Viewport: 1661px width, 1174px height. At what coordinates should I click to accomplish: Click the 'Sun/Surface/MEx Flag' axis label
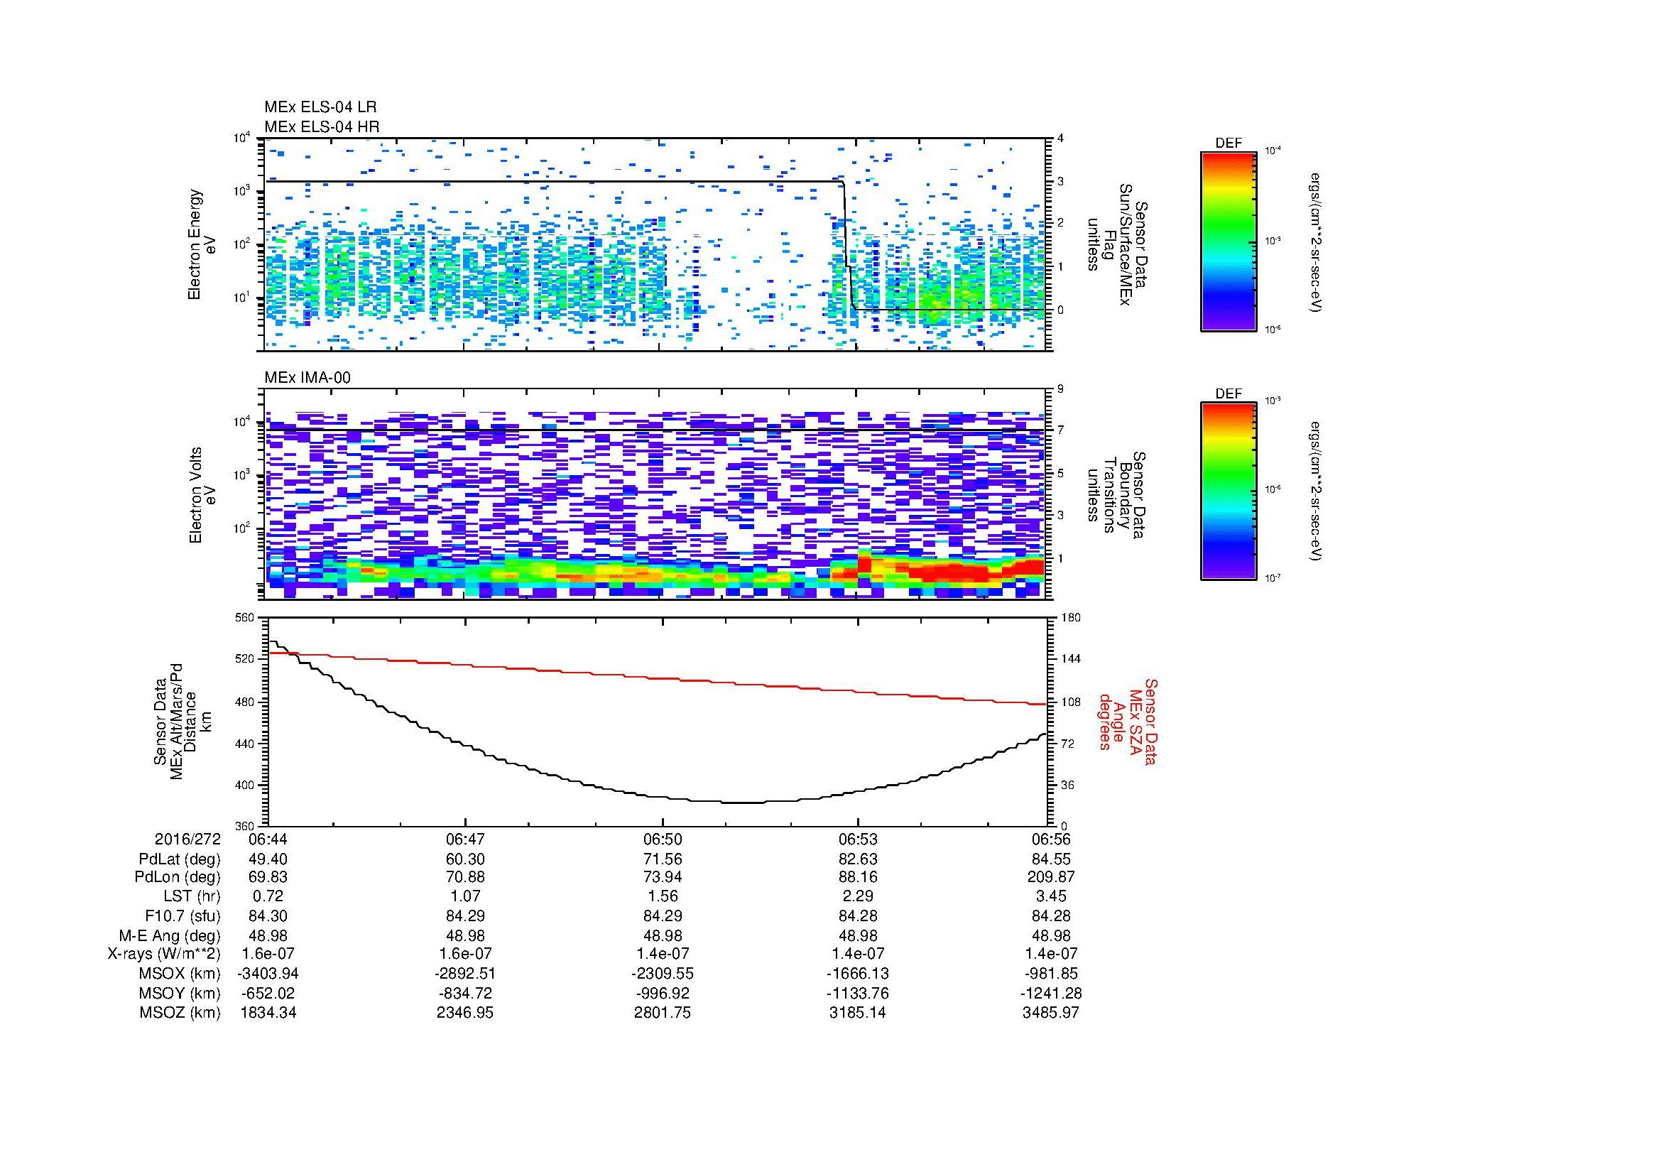click(1118, 244)
